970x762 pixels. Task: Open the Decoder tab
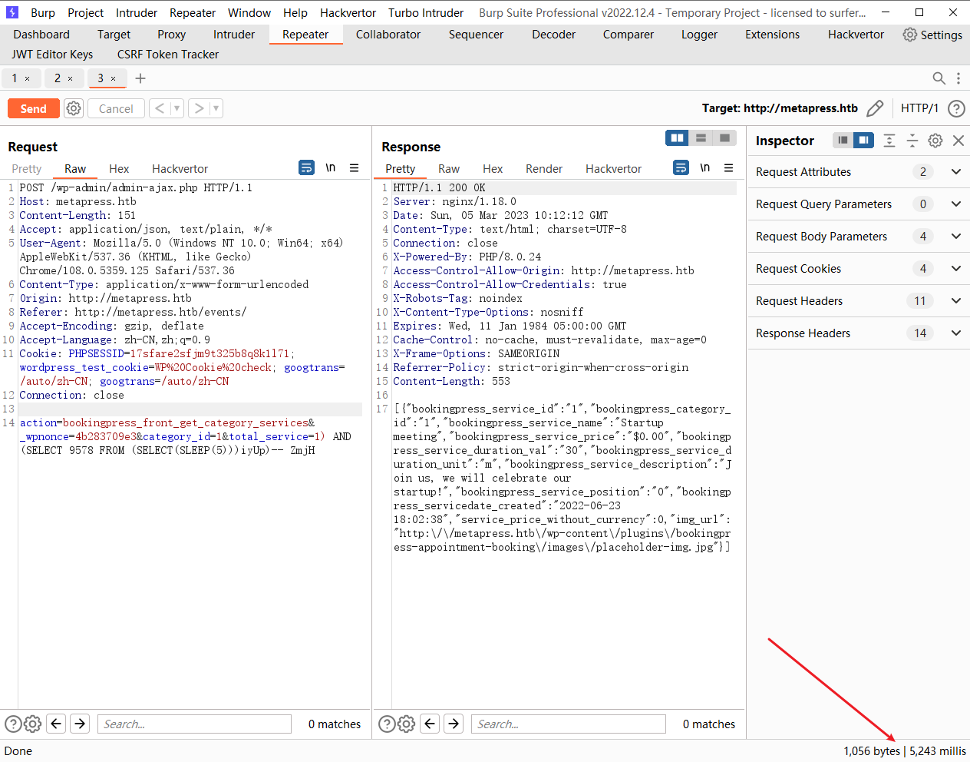pos(553,35)
